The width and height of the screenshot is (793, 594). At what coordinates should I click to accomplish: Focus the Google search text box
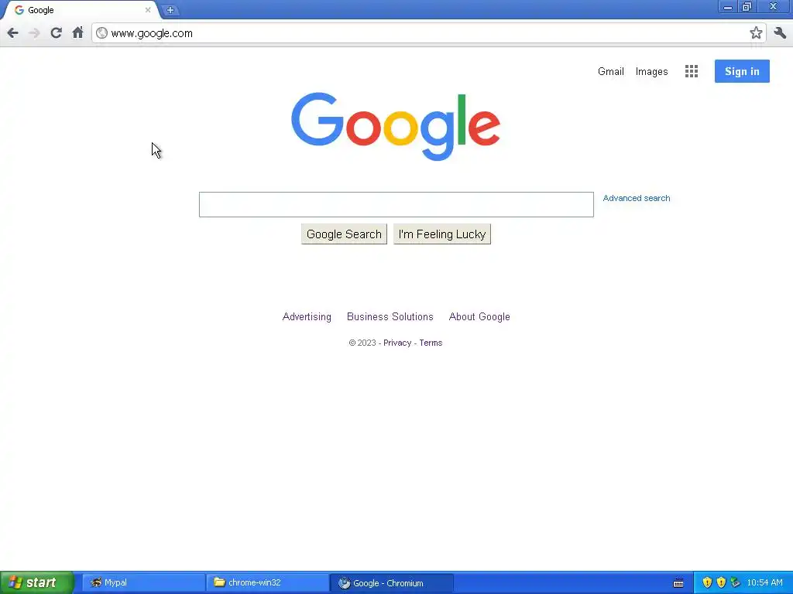(396, 204)
